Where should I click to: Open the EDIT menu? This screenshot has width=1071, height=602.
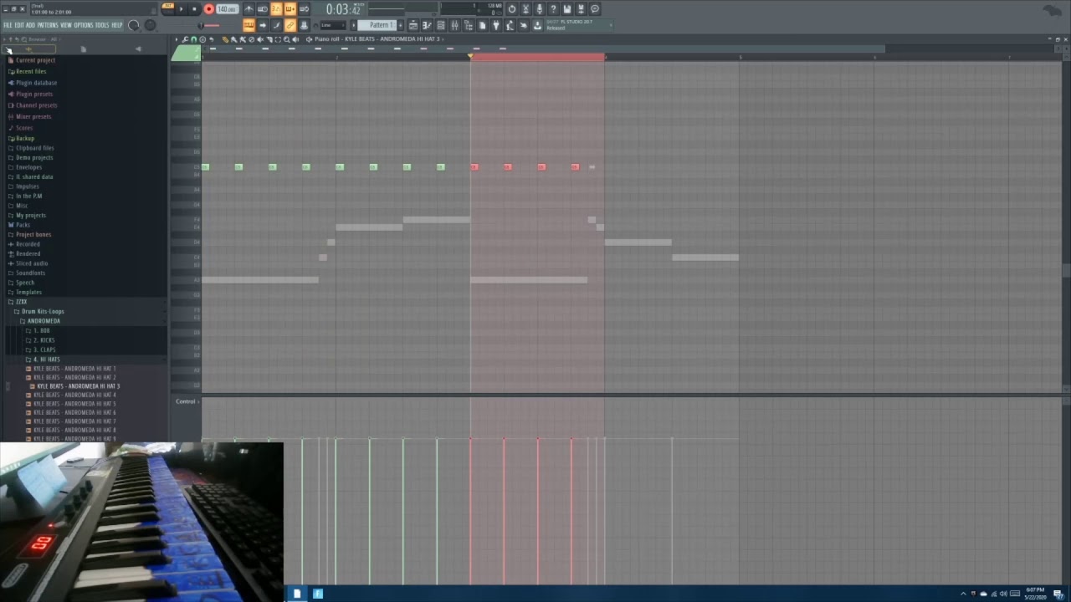(x=19, y=25)
